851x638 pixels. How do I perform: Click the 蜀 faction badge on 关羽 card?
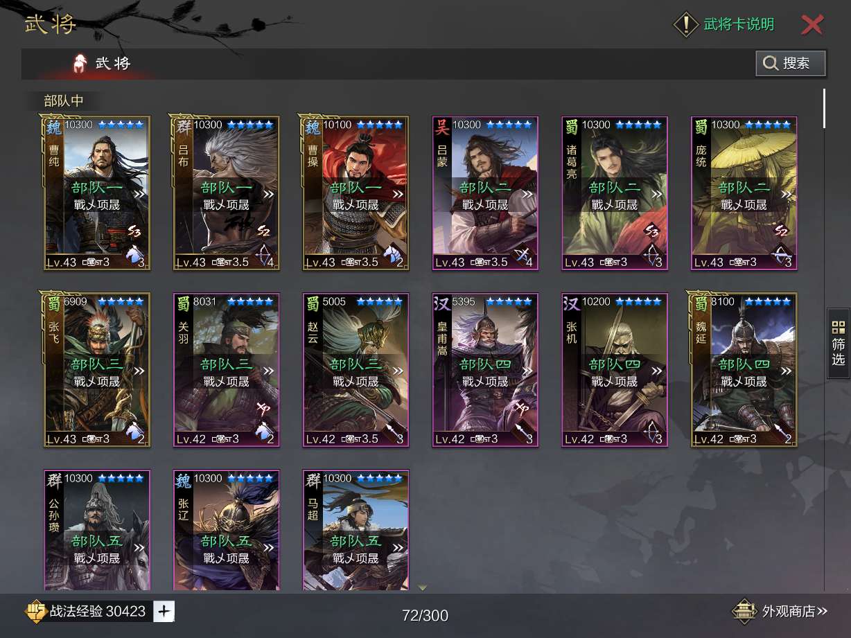click(184, 304)
